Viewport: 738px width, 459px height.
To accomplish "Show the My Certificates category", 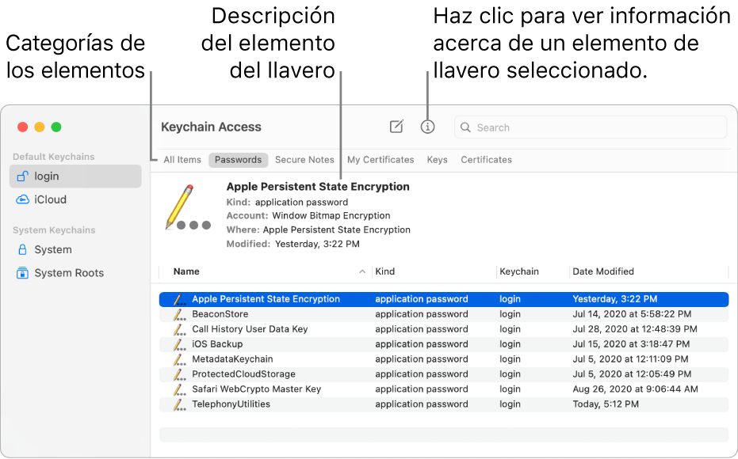I will click(380, 160).
